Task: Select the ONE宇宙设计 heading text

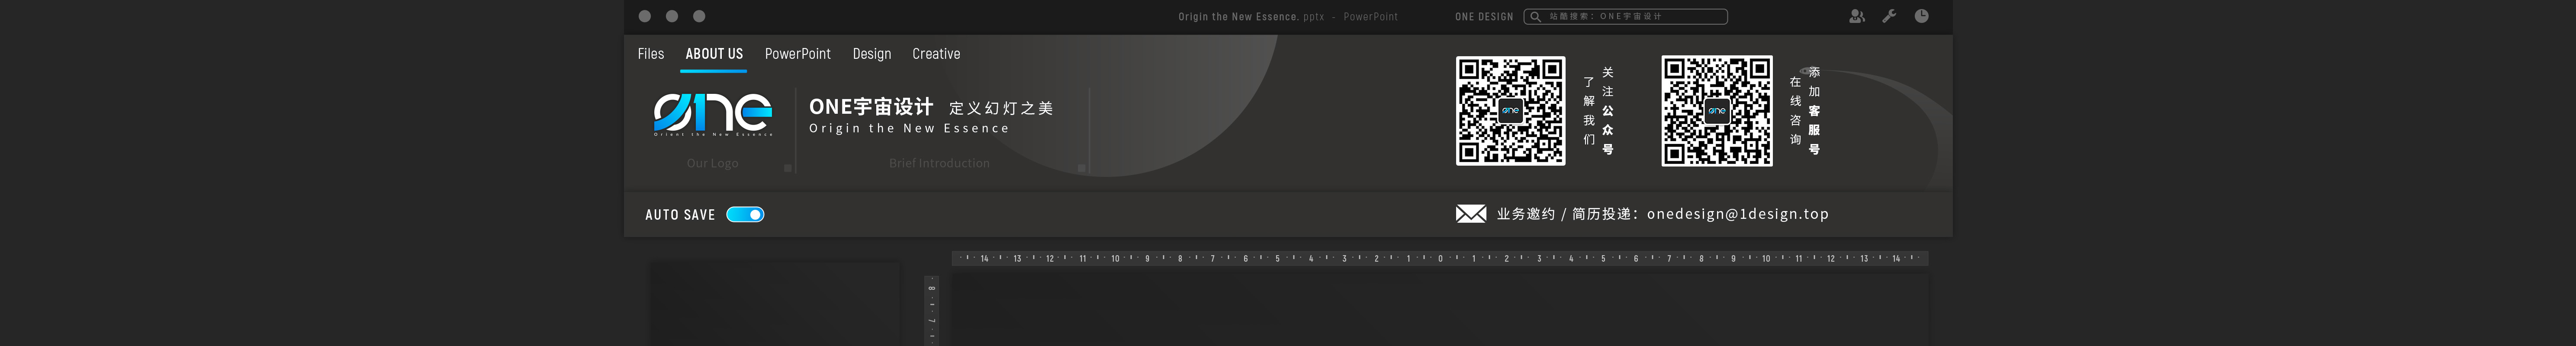Action: tap(871, 107)
